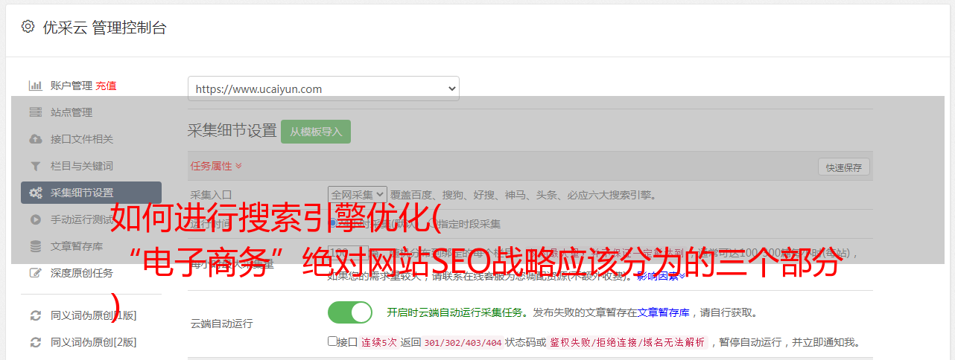
Task: Open the https://www.ucaiyun.com site dropdown
Action: (x=323, y=89)
